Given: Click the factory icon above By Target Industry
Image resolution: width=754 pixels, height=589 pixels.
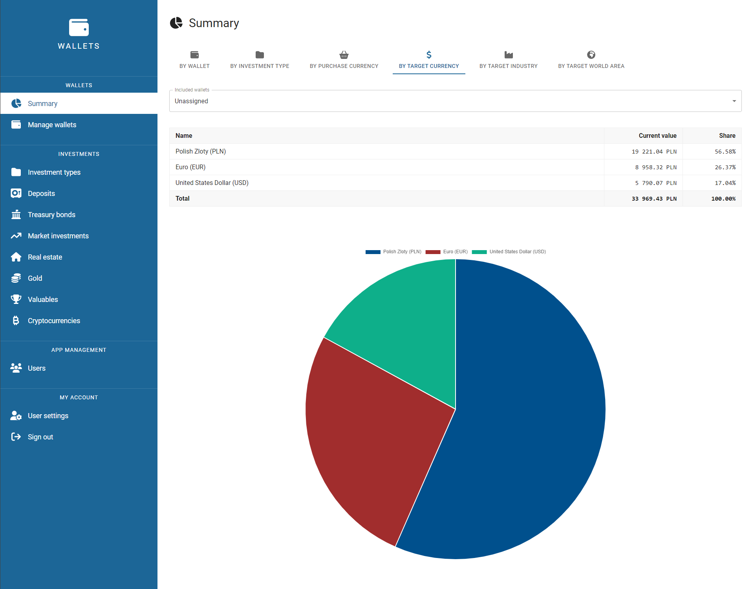Looking at the screenshot, I should pos(509,55).
